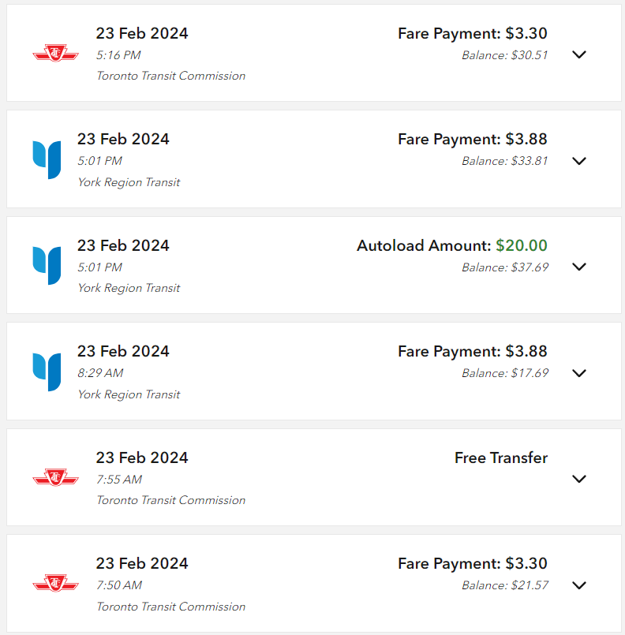Expand the $3.88 fare with balance $33.81

[x=579, y=161]
